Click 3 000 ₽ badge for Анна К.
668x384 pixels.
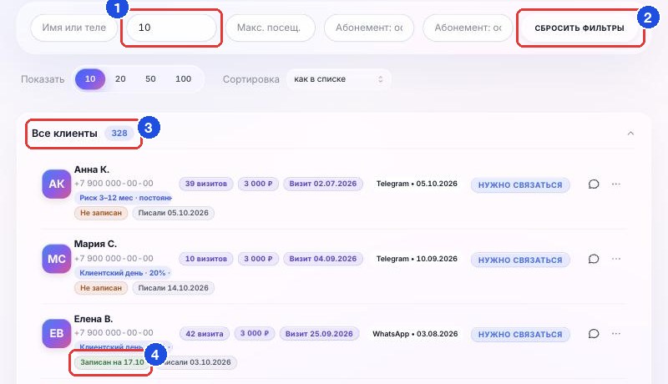tap(258, 184)
